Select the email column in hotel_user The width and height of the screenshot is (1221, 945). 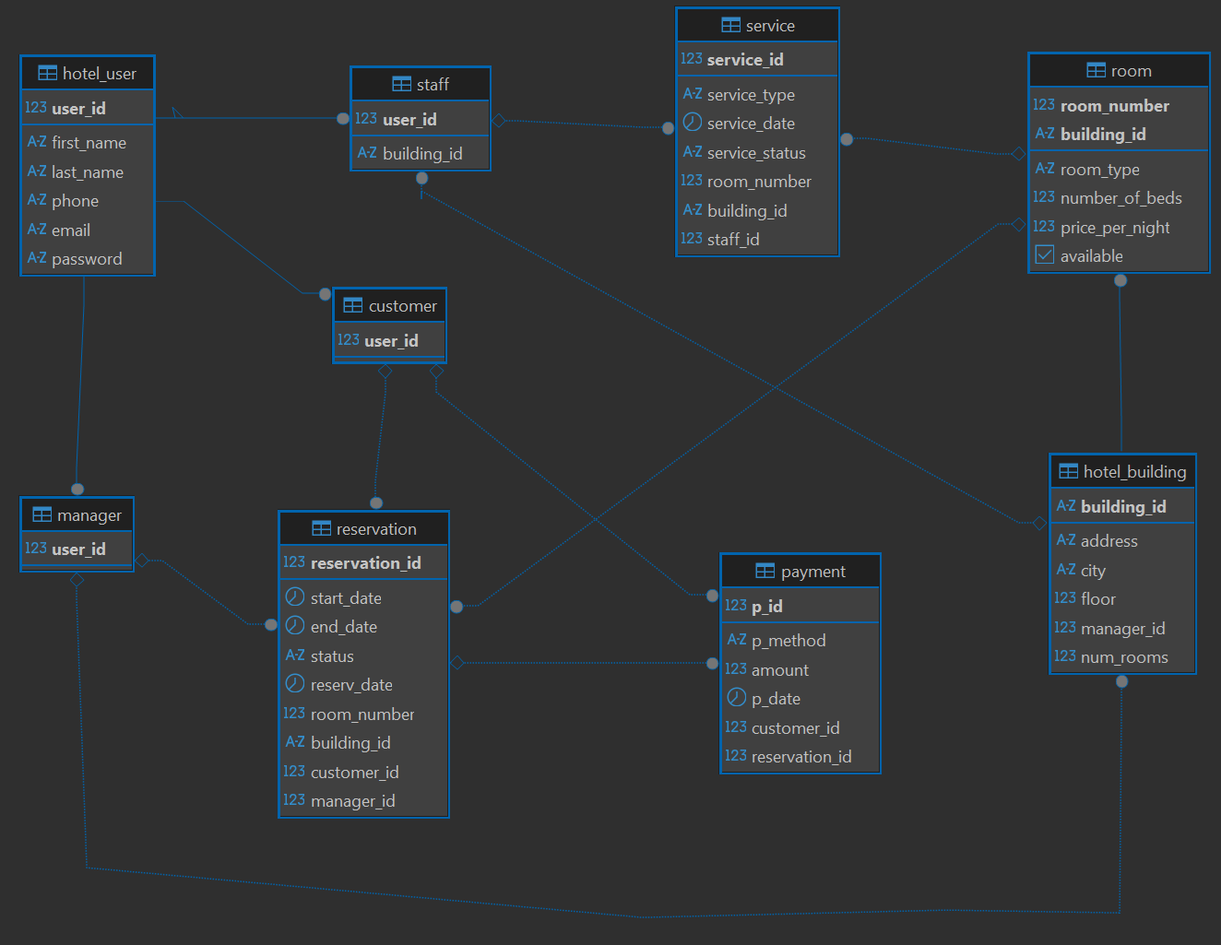click(x=71, y=230)
